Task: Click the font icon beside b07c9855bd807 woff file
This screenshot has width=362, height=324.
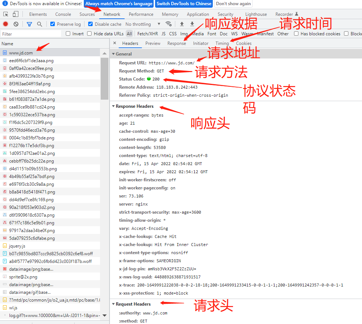Action: (x=5, y=253)
